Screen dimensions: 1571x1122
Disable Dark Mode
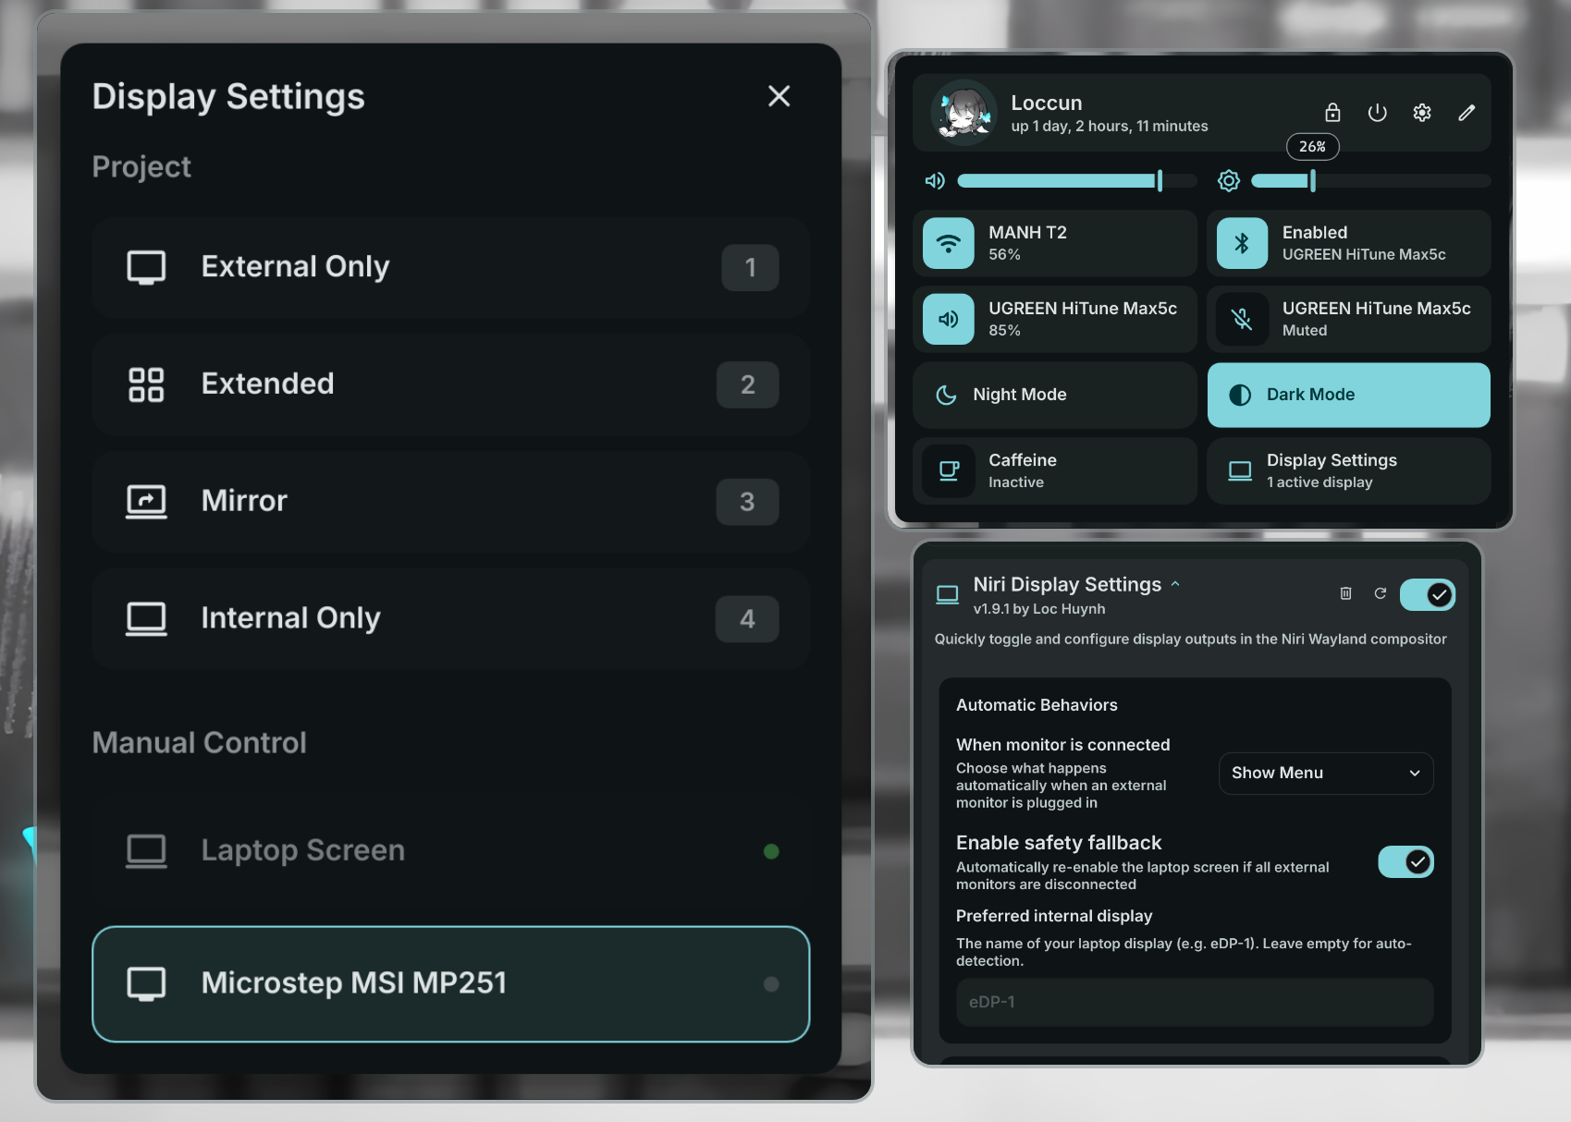point(1348,395)
